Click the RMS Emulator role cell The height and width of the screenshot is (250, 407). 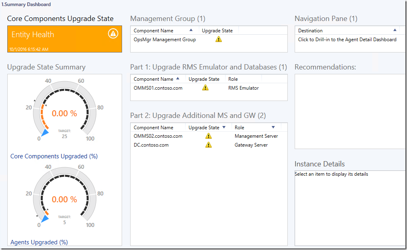[243, 88]
